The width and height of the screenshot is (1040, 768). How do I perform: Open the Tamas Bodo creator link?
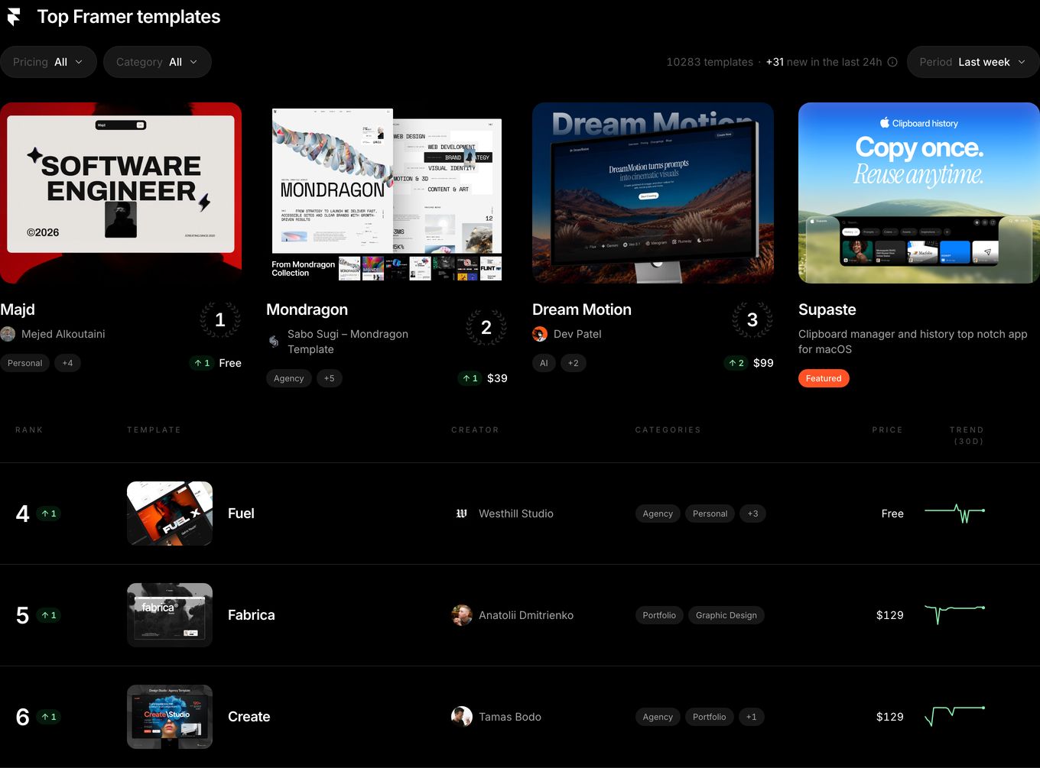pyautogui.click(x=510, y=717)
